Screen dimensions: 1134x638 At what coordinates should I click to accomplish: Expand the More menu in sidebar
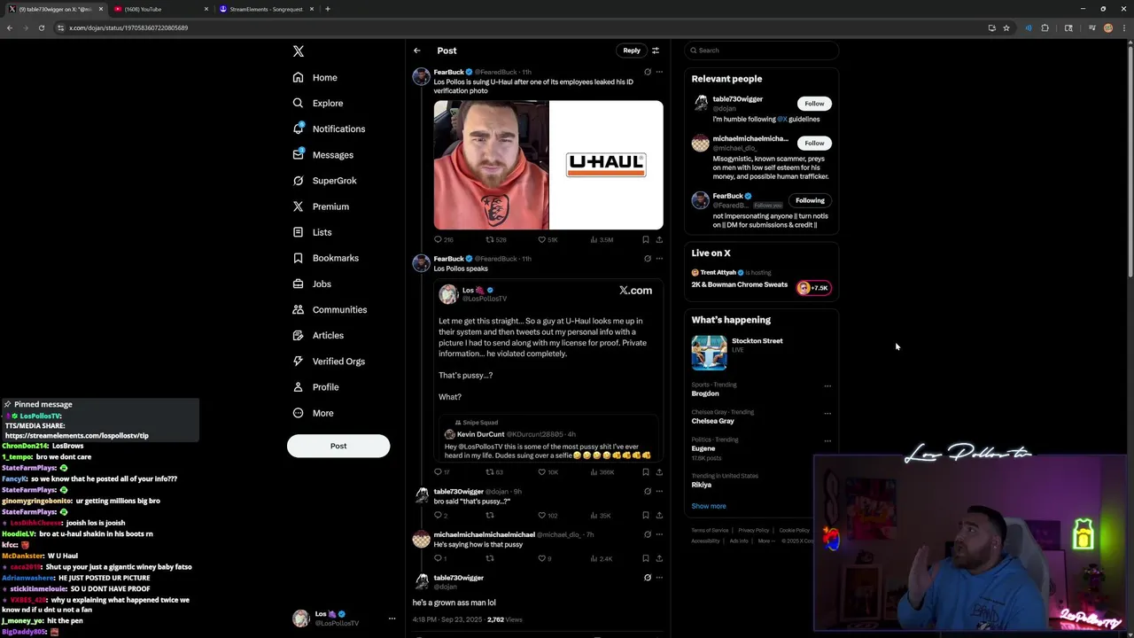click(x=313, y=413)
